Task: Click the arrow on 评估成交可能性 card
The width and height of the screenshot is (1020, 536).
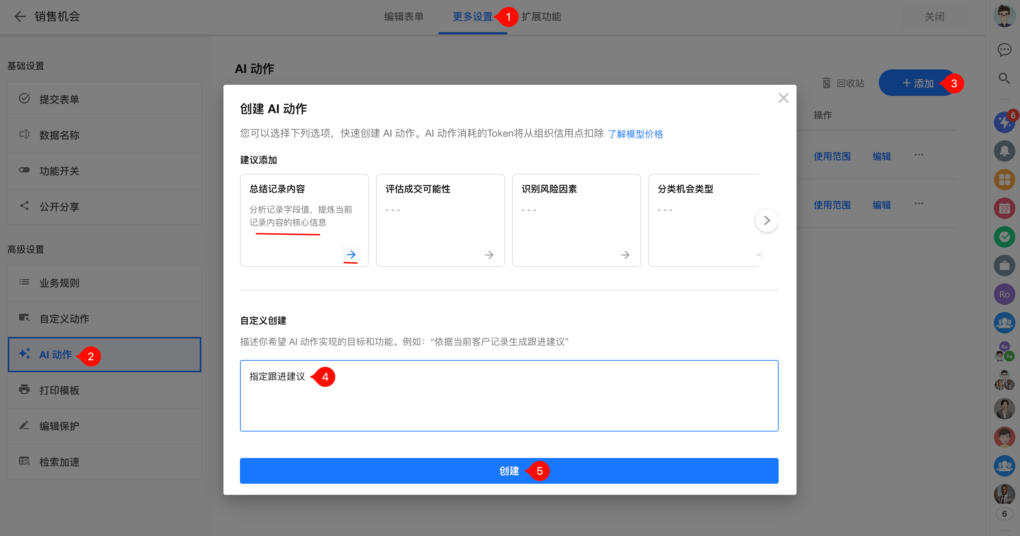Action: 489,255
